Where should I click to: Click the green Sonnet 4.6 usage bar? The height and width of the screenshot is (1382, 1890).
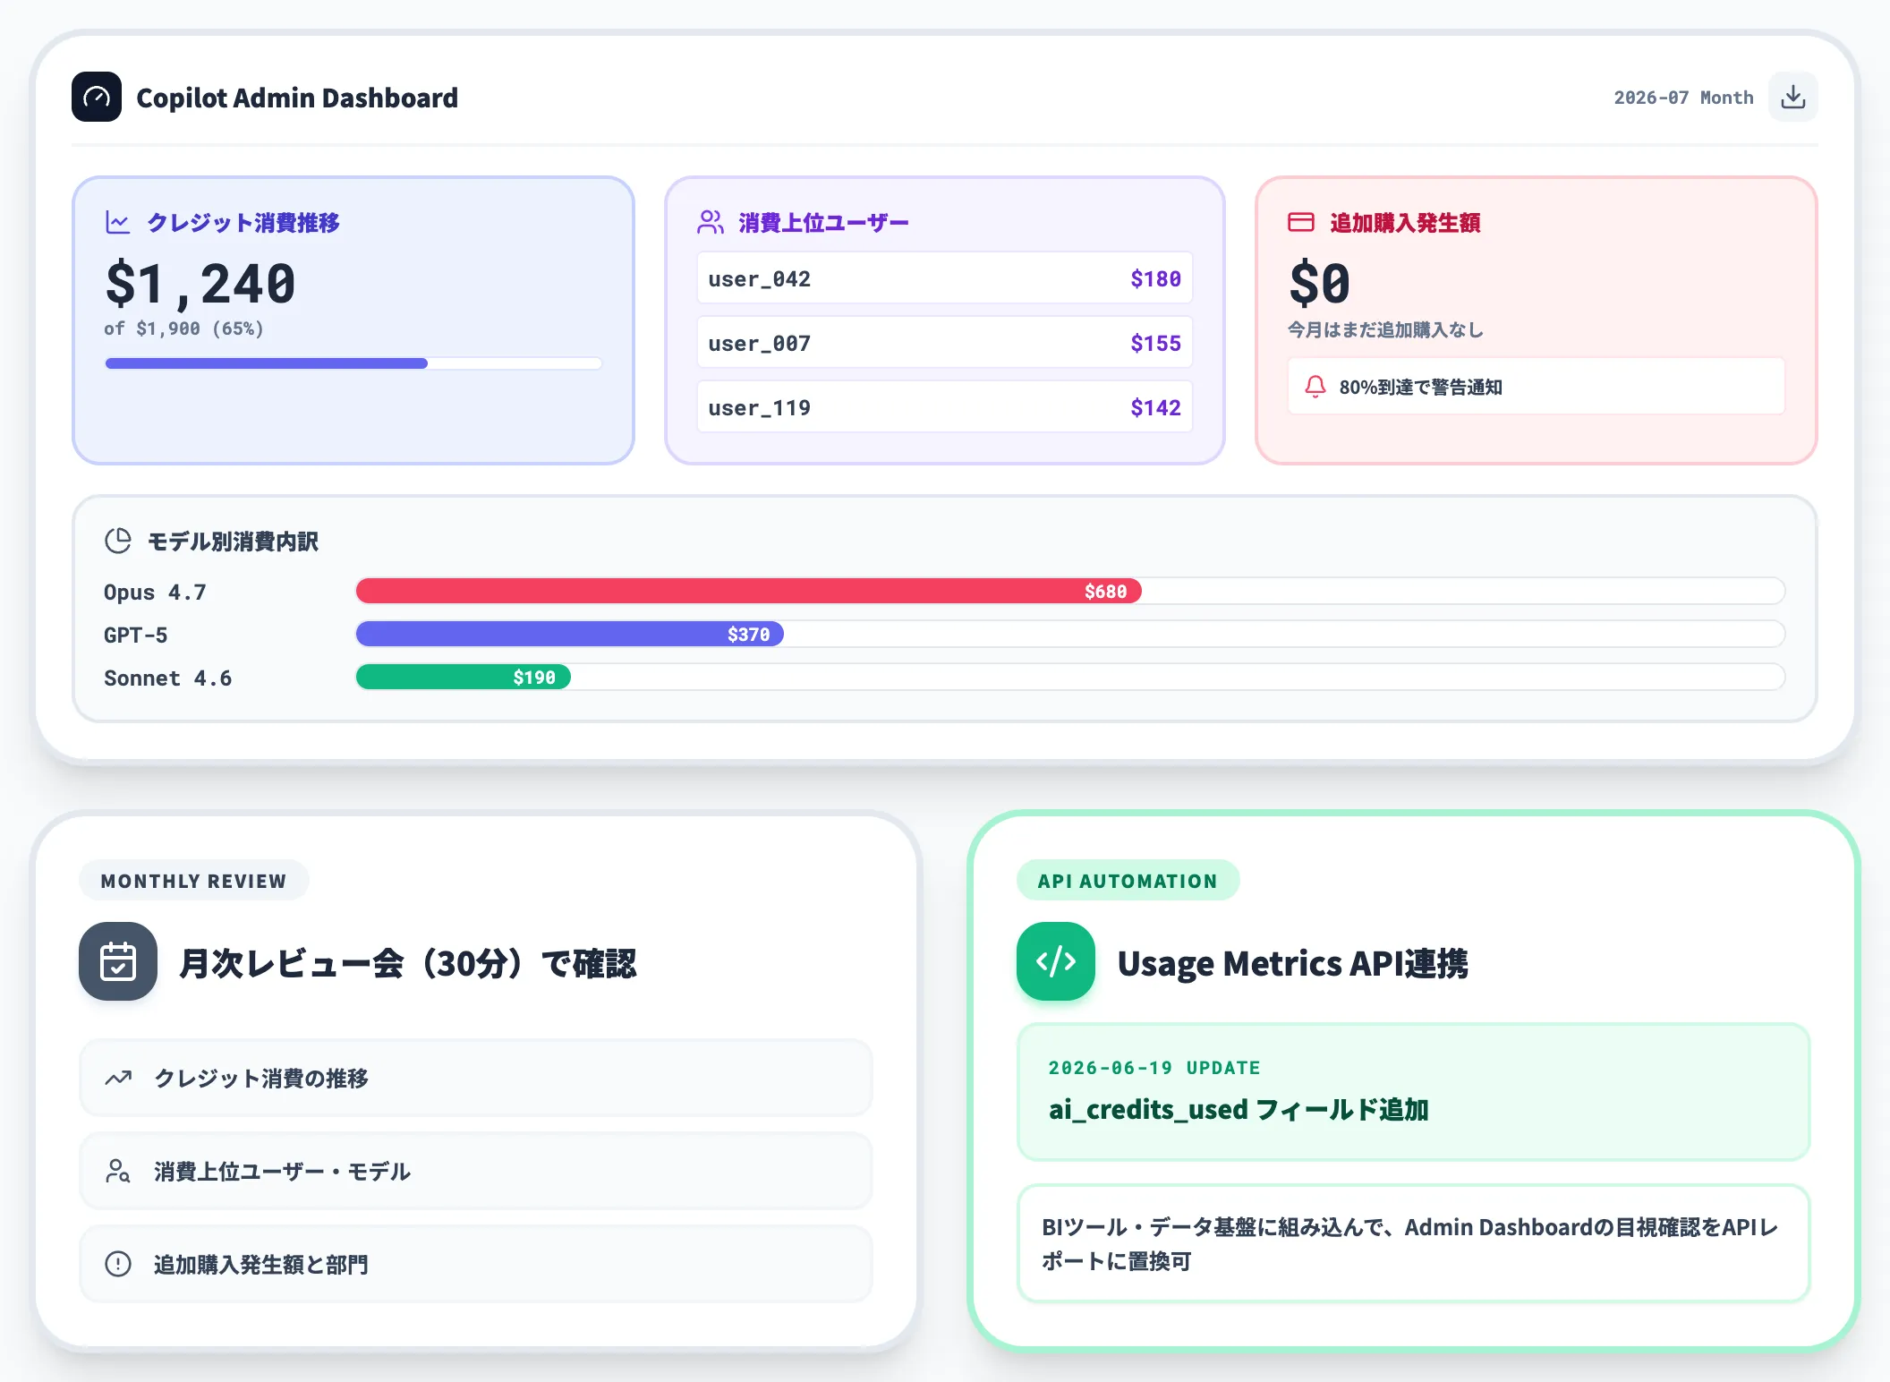click(x=464, y=677)
